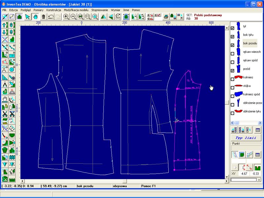Click the printer icon in toolbar
Viewport: 264px width, 198px height.
pos(166,17)
